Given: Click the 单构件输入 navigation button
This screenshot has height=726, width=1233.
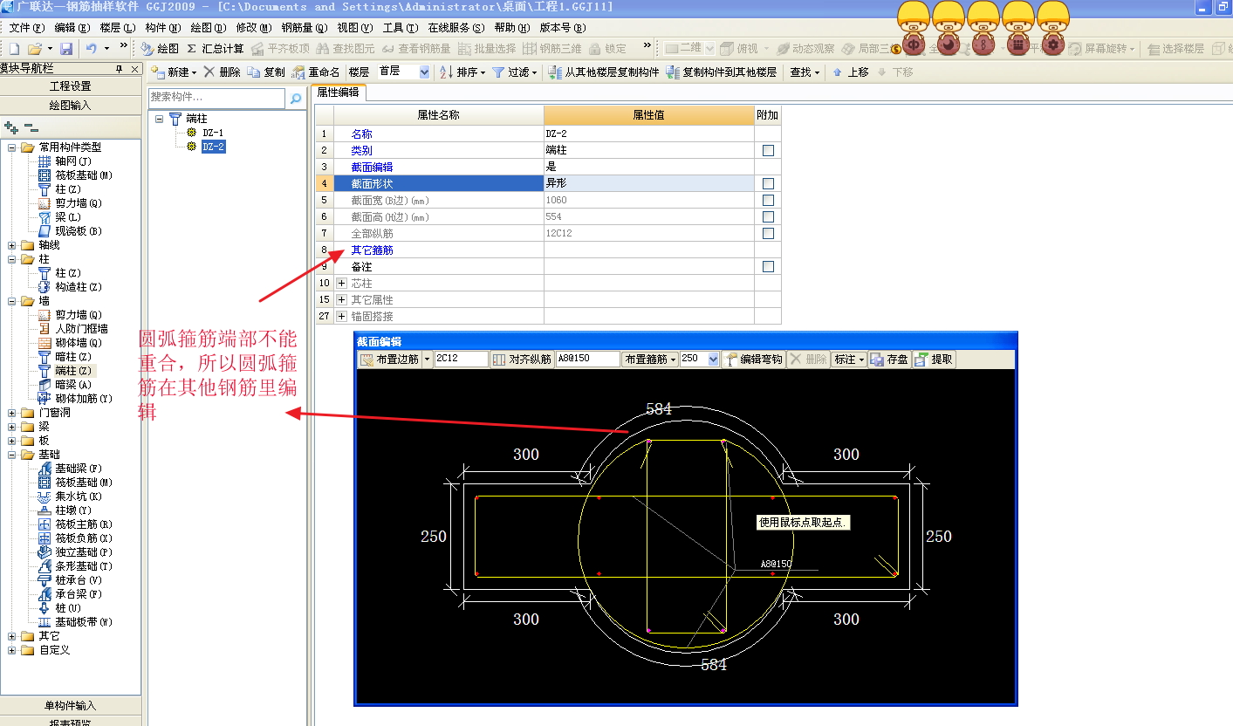Looking at the screenshot, I should [71, 705].
